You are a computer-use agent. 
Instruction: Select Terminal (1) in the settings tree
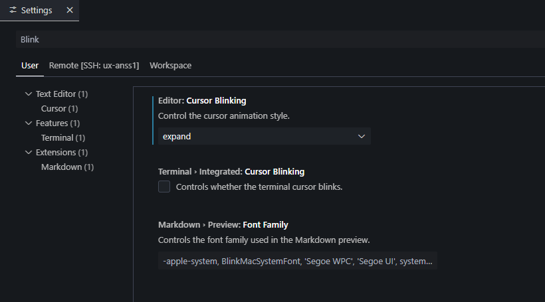[62, 138]
